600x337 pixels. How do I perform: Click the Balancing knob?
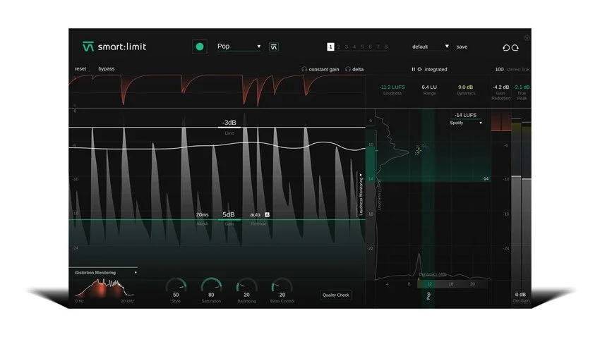[246, 286]
